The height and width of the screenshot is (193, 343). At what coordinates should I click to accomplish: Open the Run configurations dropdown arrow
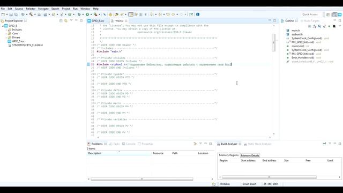(x=91, y=14)
